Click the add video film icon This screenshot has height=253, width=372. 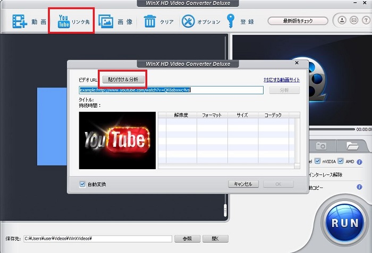(x=20, y=22)
